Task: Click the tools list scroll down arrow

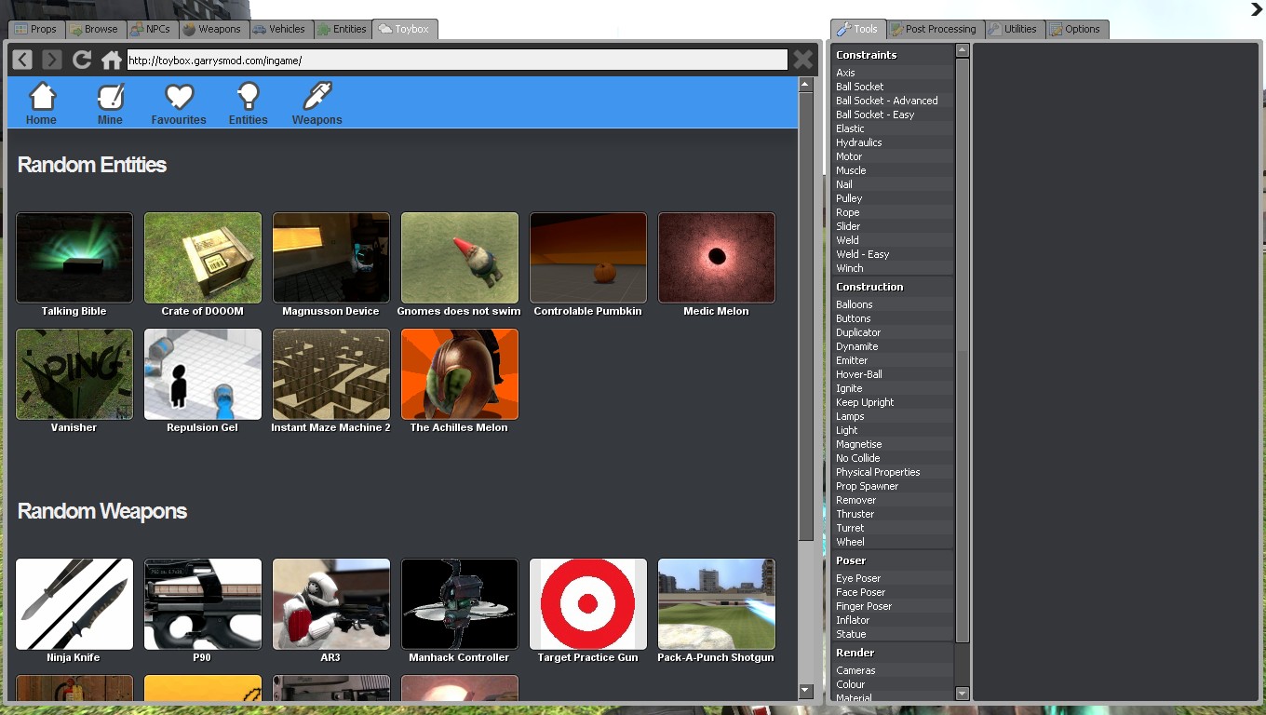Action: tap(963, 693)
